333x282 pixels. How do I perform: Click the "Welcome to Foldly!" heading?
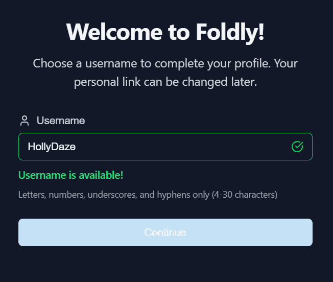point(165,32)
